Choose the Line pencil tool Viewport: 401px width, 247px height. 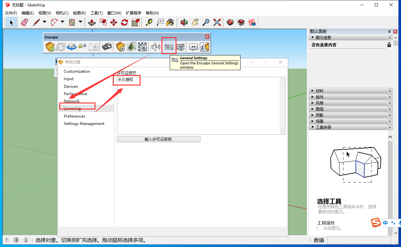pos(36,22)
